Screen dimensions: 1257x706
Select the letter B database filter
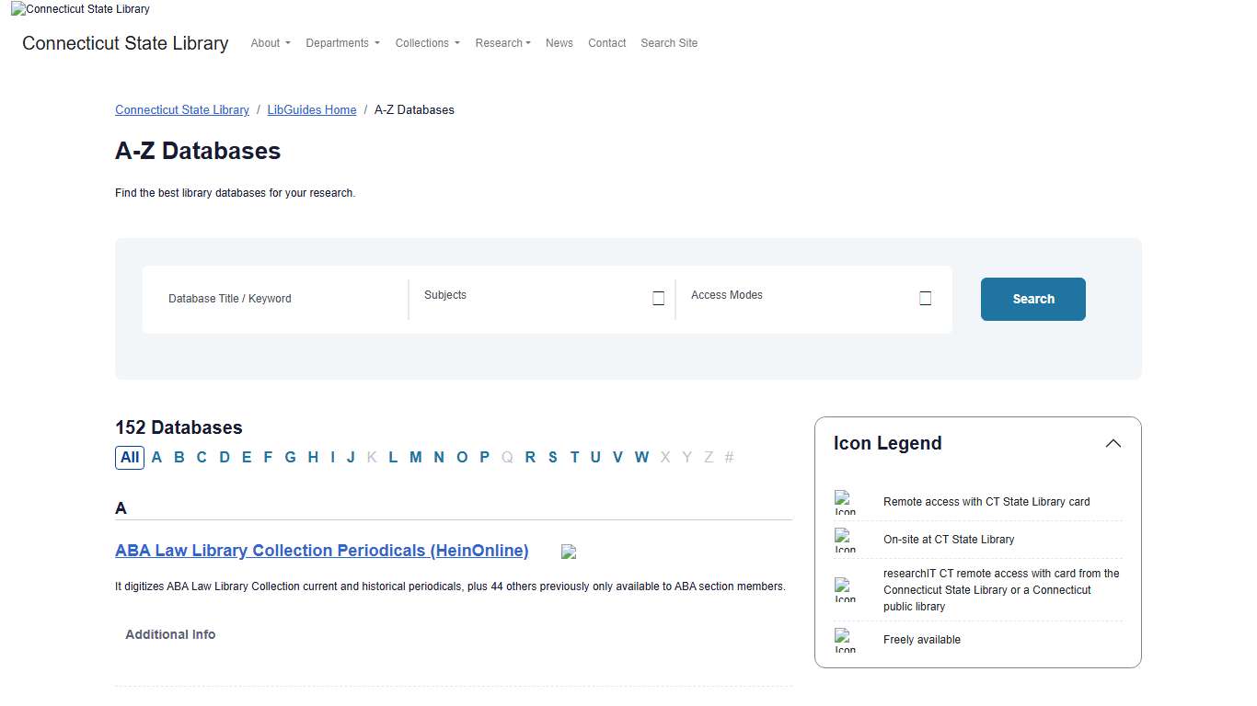[x=179, y=457]
